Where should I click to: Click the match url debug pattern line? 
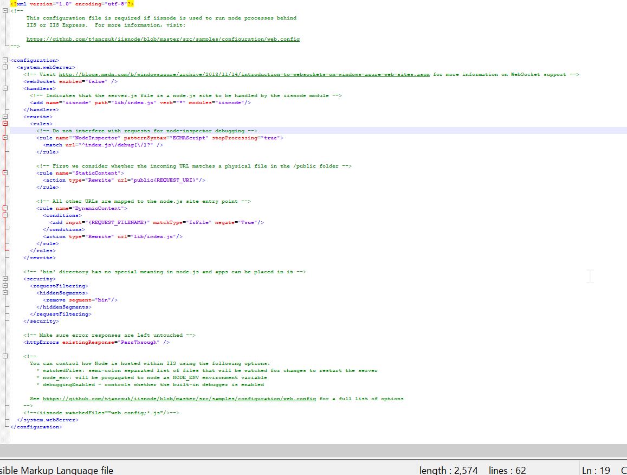103,145
